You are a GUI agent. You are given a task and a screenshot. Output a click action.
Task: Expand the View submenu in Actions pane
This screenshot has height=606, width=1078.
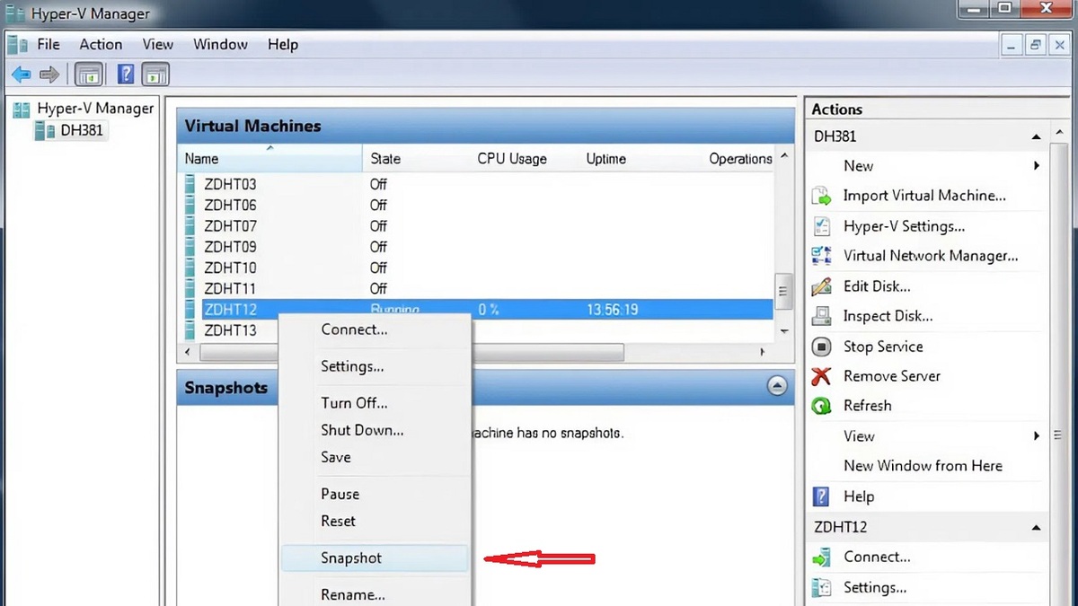pyautogui.click(x=1036, y=436)
